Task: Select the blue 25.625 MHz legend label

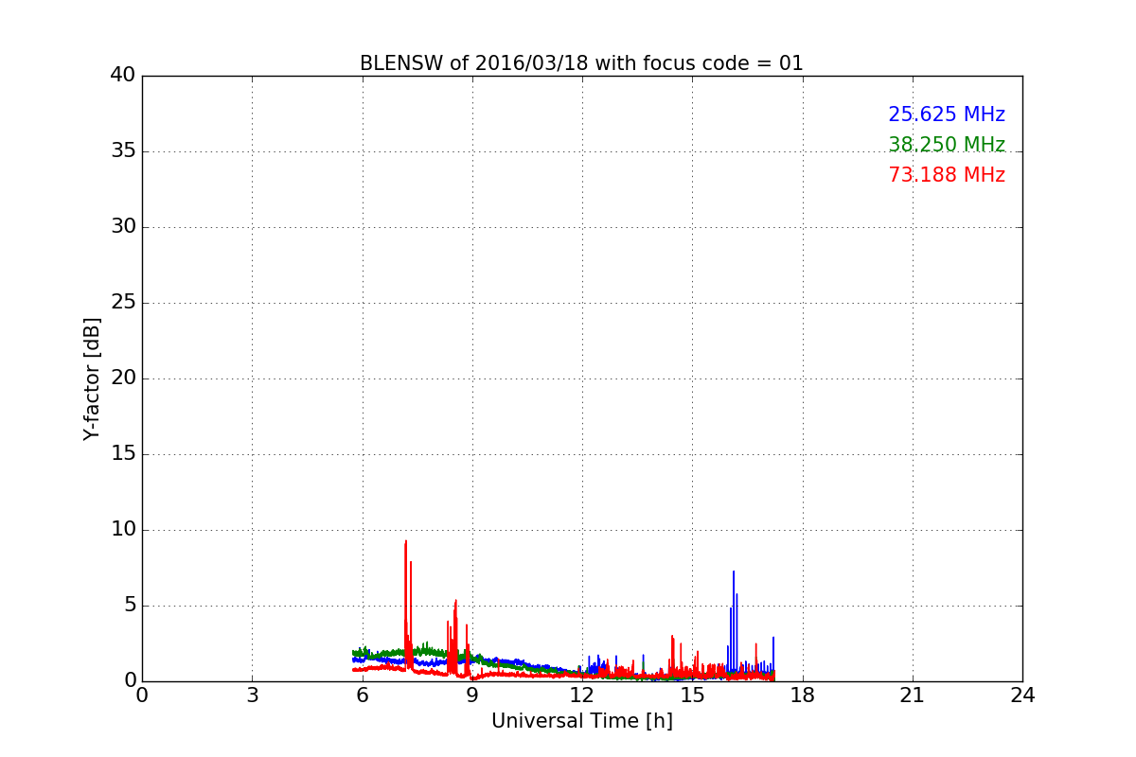Action: pyautogui.click(x=947, y=114)
